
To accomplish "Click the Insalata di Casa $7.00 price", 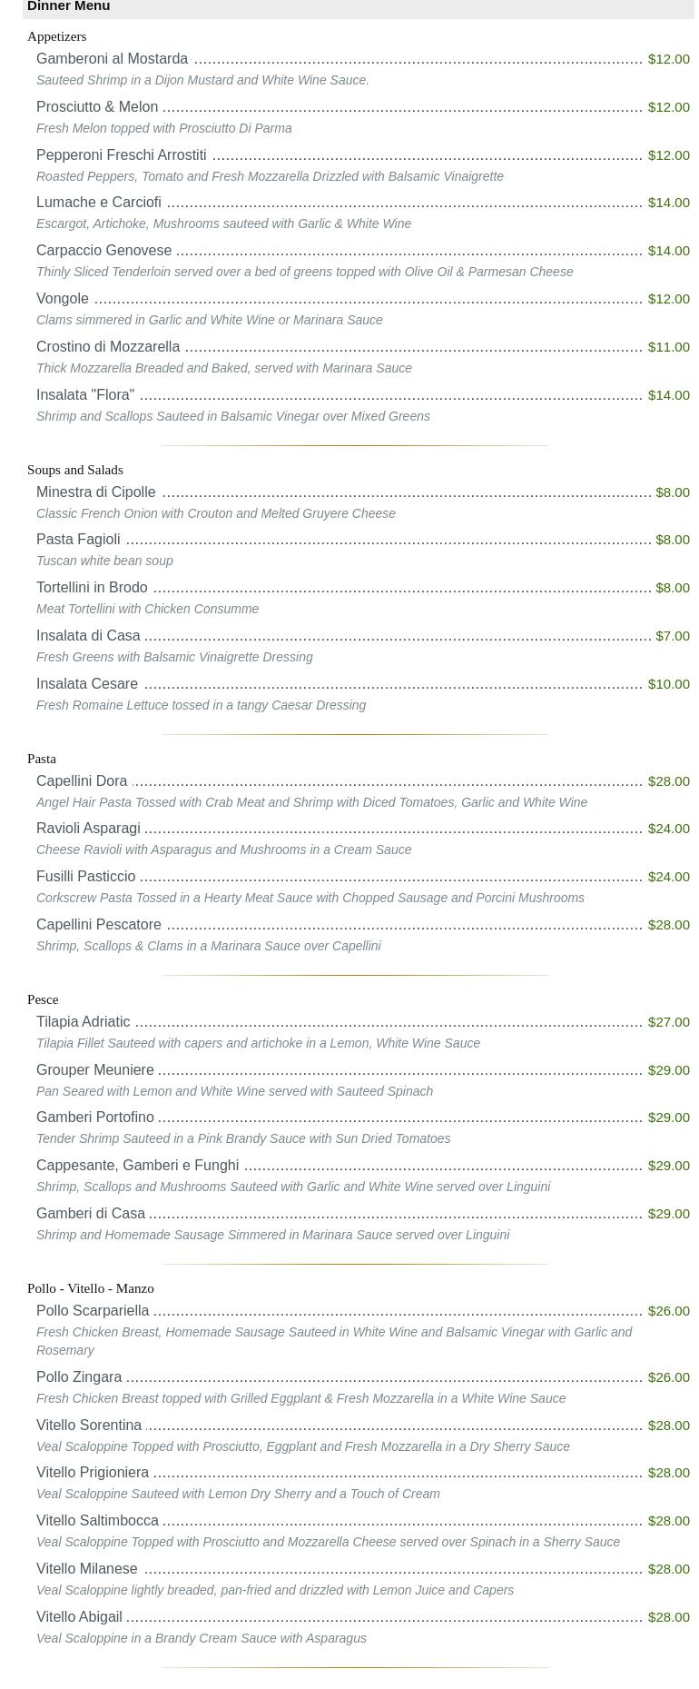I will point(672,636).
